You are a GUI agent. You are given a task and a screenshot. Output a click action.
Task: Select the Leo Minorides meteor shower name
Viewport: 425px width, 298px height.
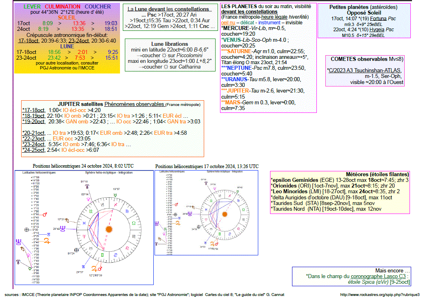pyautogui.click(x=290, y=191)
